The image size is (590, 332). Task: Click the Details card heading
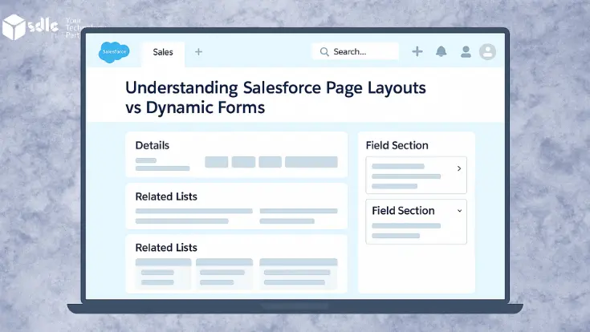coord(153,145)
